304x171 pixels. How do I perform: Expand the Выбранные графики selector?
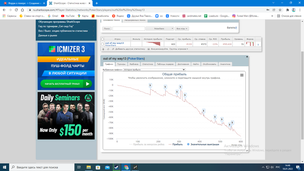click(154, 69)
